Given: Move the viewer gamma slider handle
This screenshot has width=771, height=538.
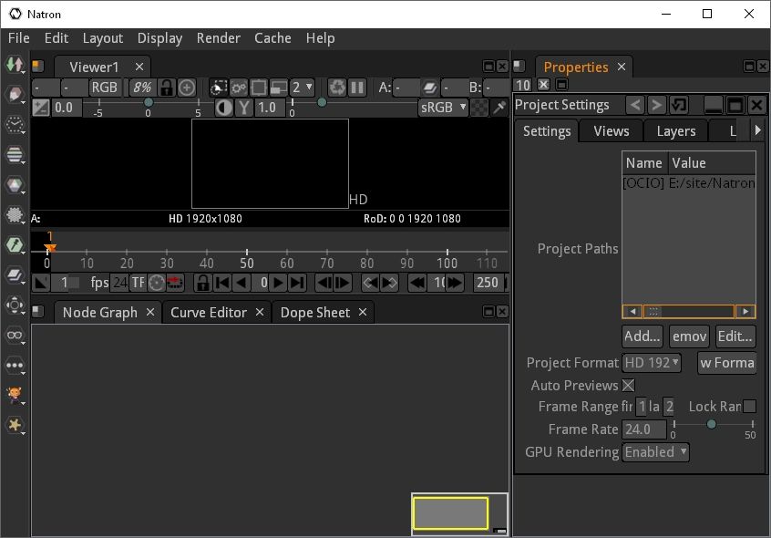Looking at the screenshot, I should [322, 102].
